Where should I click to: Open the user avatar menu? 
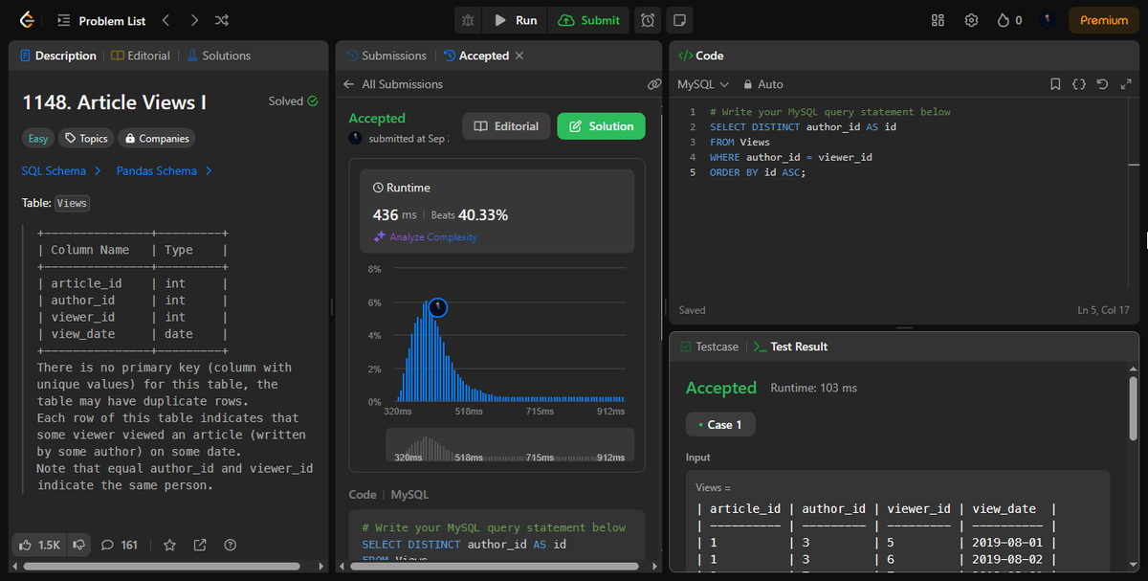[1048, 20]
